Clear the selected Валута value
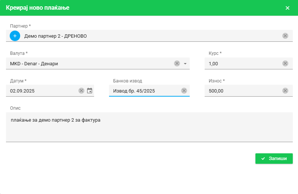Viewport: 298px width, 194px height. (x=177, y=63)
